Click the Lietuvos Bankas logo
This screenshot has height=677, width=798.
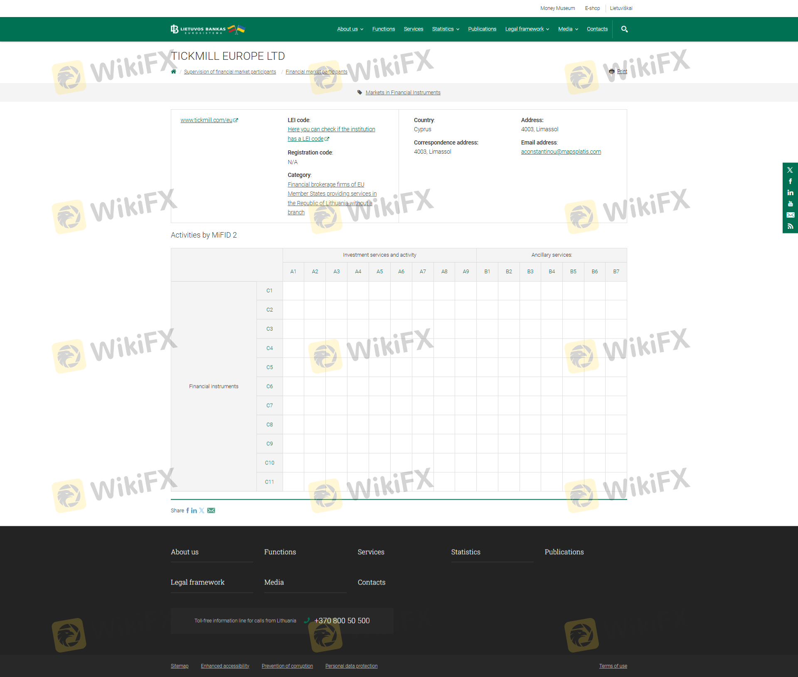pos(207,29)
